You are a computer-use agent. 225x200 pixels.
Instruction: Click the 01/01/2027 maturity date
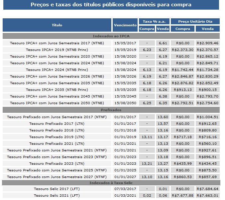click(x=125, y=177)
